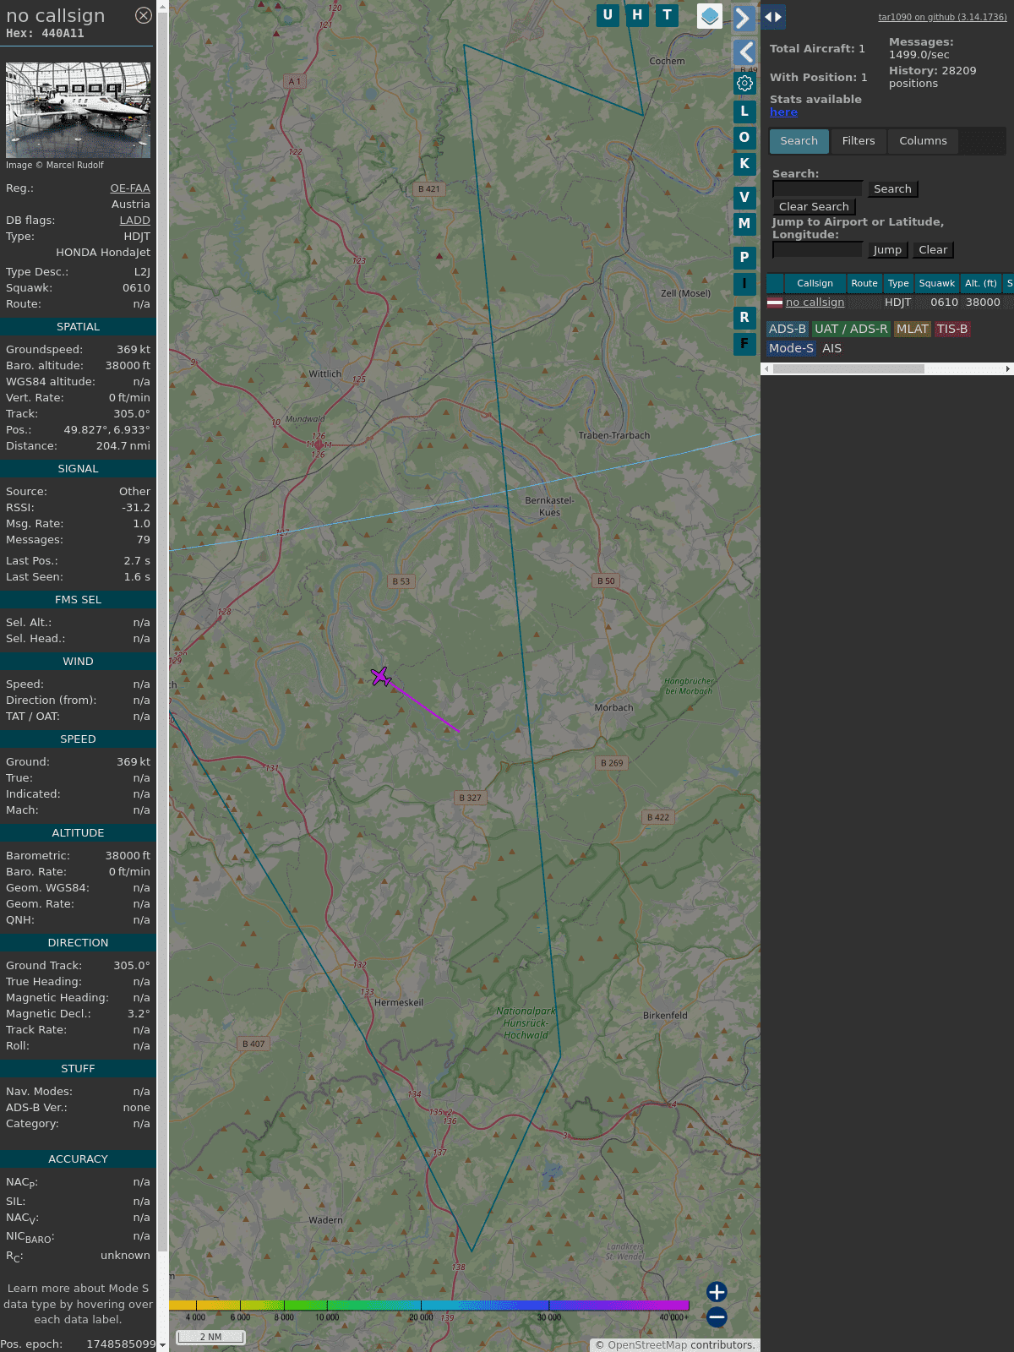Zoom in the map with plus
This screenshot has width=1014, height=1352.
[717, 1292]
